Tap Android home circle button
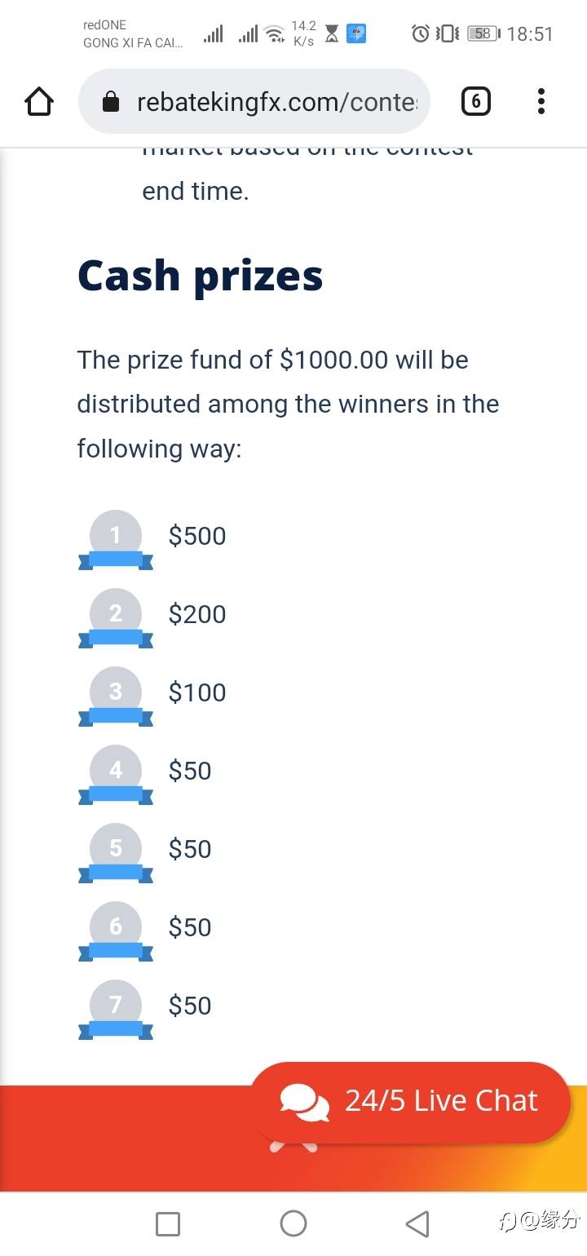587x1256 pixels. 293,1223
